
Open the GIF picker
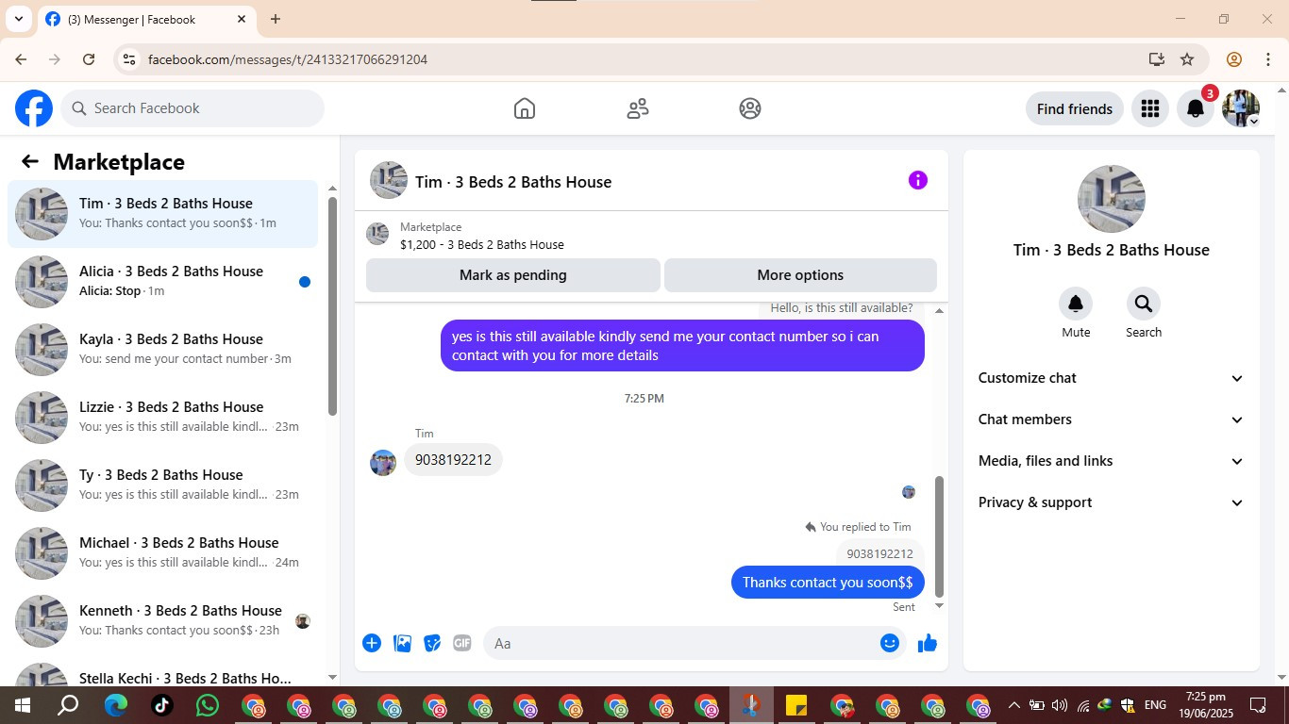click(462, 643)
